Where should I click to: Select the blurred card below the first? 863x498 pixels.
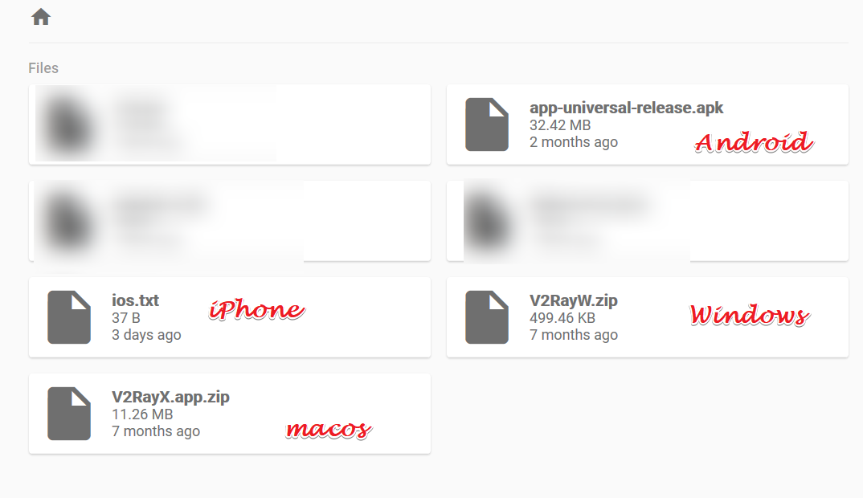pyautogui.click(x=230, y=221)
